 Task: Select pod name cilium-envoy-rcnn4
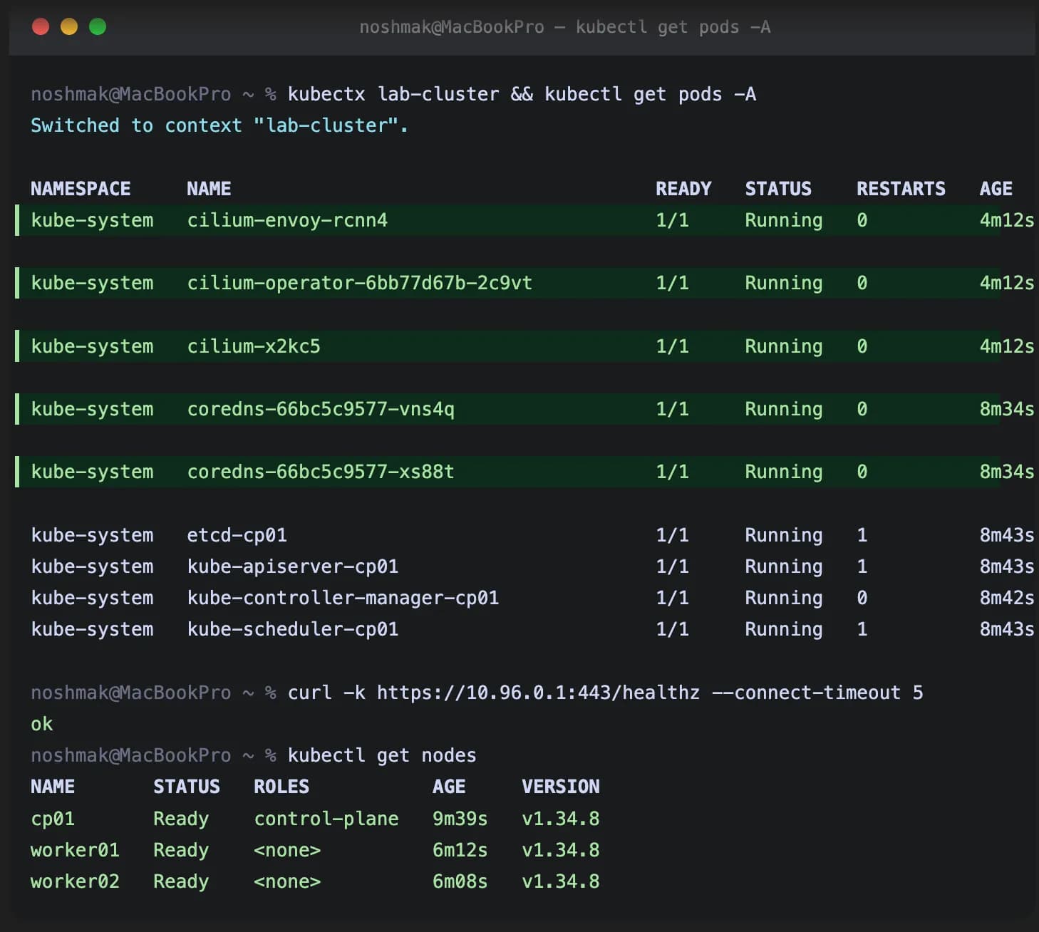pos(287,220)
